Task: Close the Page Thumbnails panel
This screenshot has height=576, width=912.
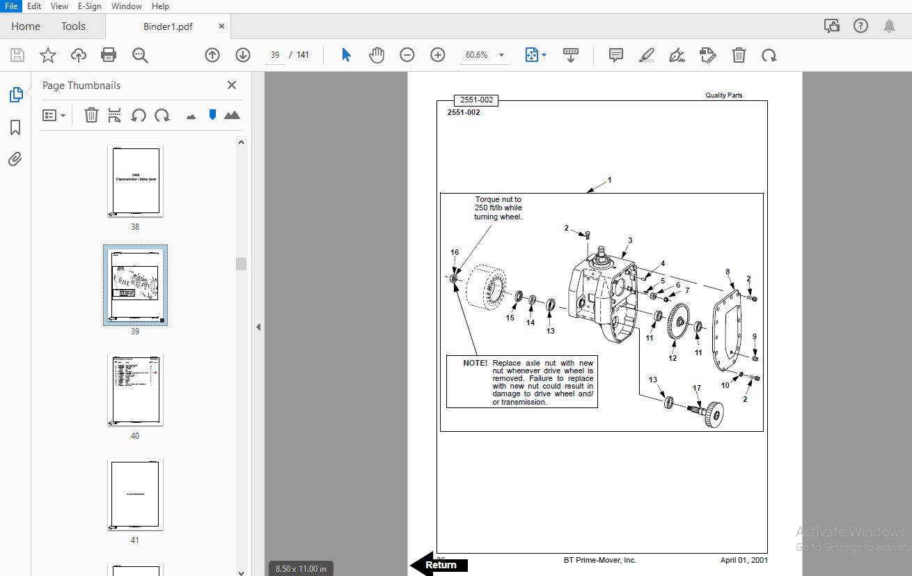Action: coord(232,85)
